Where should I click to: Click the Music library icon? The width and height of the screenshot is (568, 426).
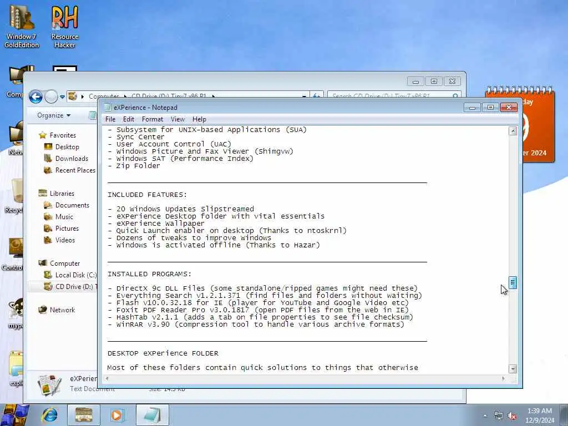click(48, 217)
